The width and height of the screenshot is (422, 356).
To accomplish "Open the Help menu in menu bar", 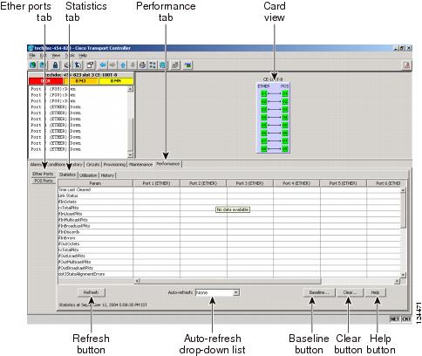I will tap(83, 55).
